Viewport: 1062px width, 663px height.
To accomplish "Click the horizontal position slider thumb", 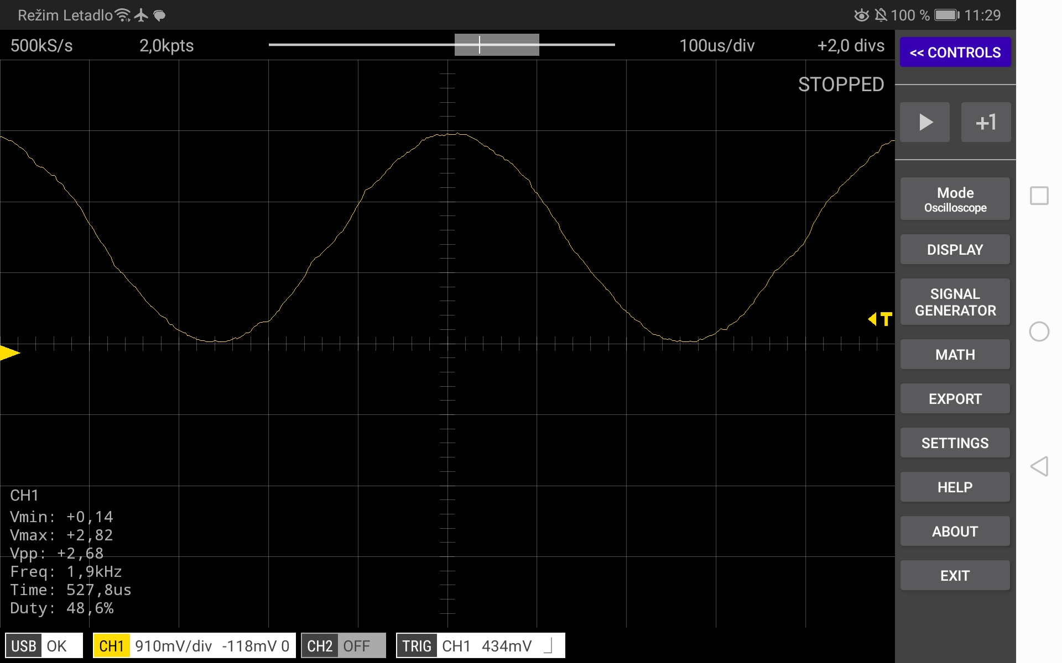I will tap(497, 45).
